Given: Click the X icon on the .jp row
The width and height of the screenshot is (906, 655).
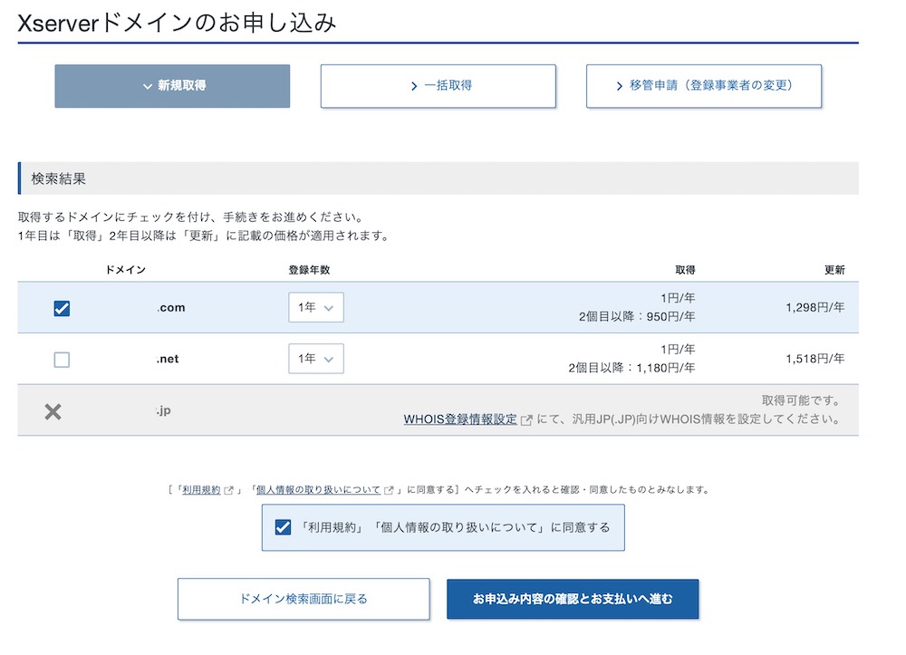Looking at the screenshot, I should coord(53,412).
